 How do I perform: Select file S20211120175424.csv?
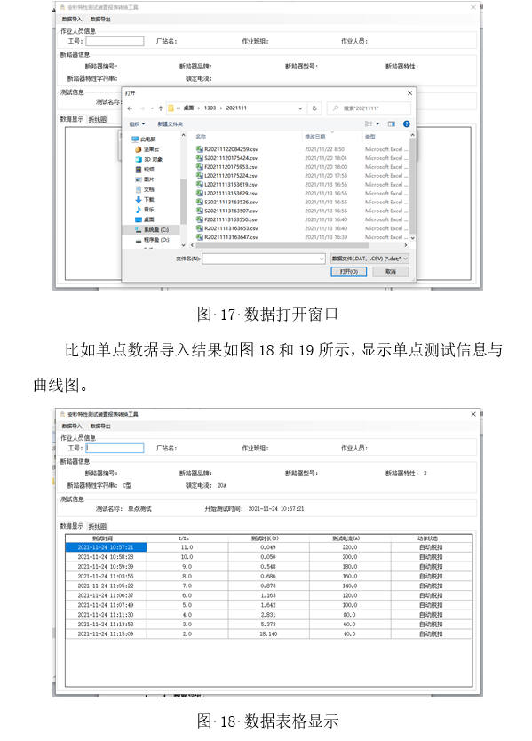pyautogui.click(x=227, y=158)
